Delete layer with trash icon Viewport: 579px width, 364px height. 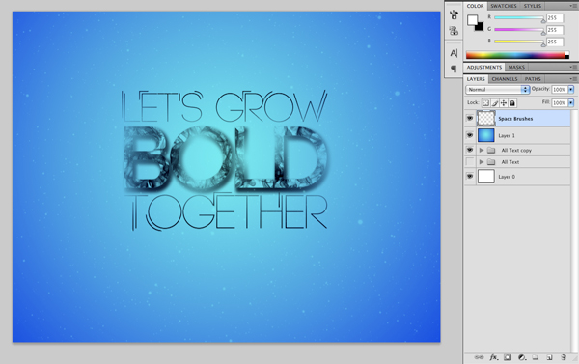564,357
